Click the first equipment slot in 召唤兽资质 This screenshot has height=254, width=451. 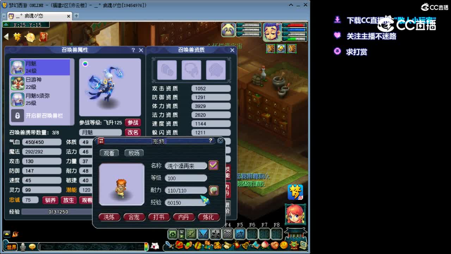coord(167,70)
